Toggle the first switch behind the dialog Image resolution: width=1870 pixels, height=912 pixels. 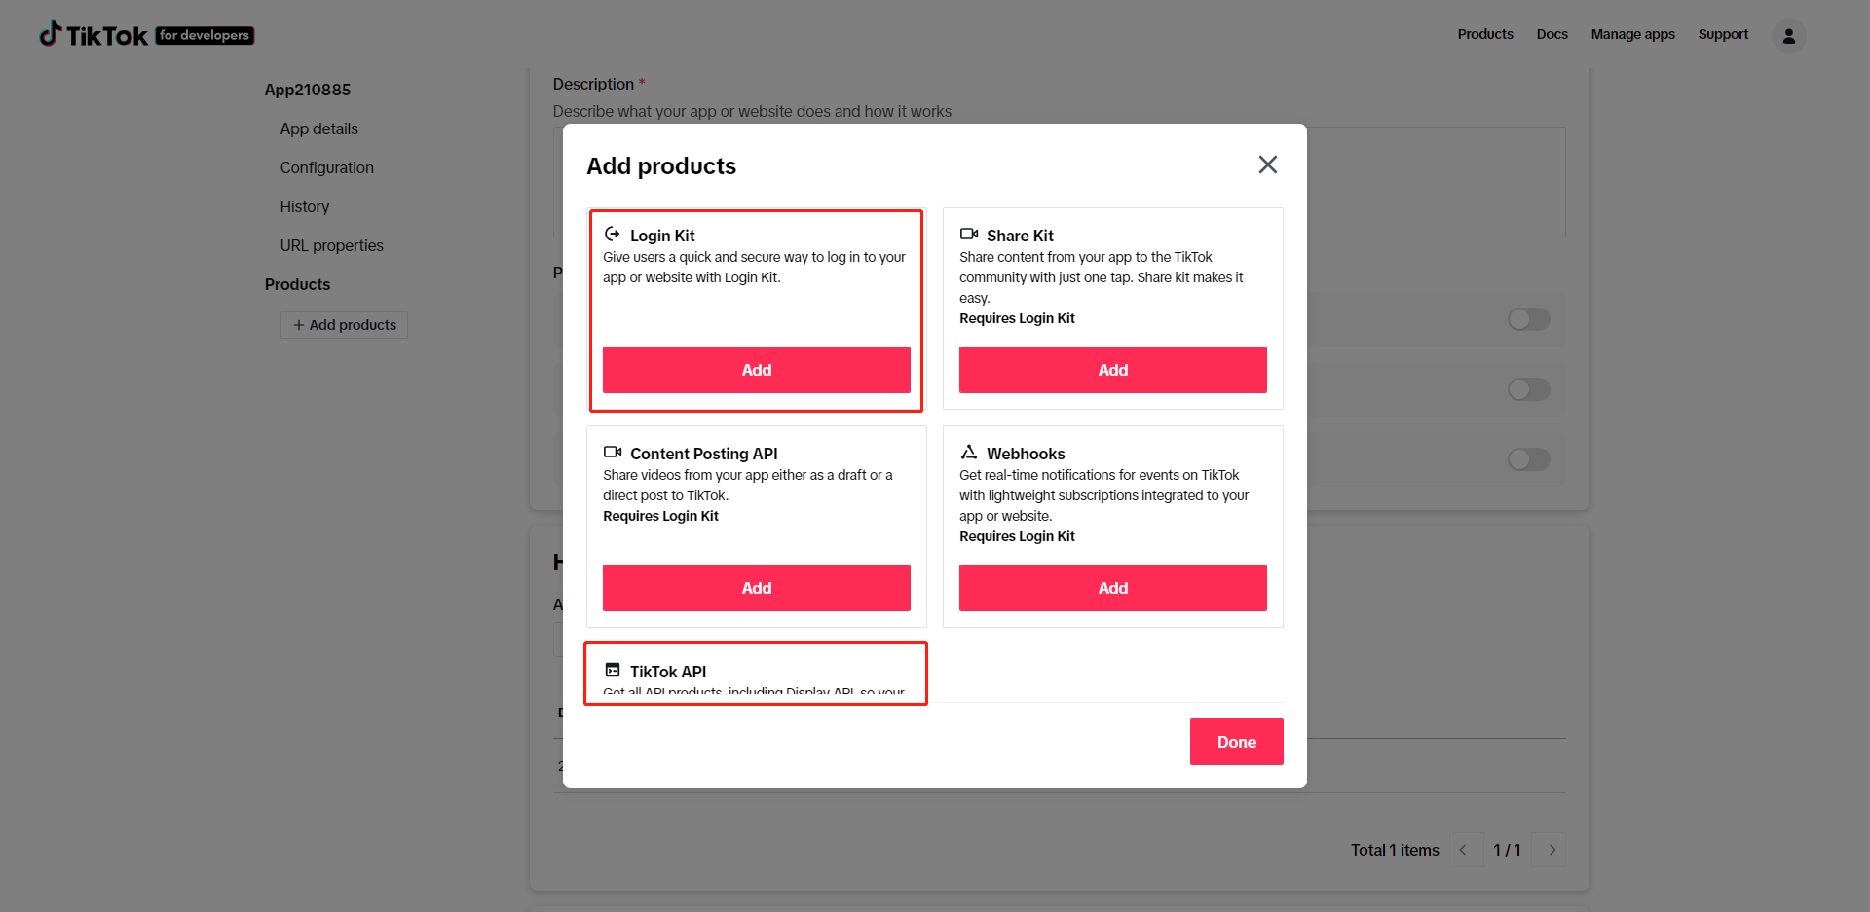point(1528,319)
